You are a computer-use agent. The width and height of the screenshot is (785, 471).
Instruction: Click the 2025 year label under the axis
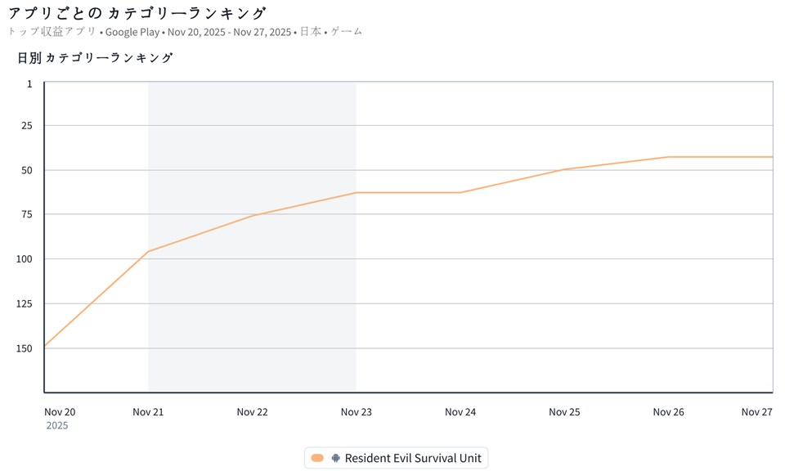(57, 426)
